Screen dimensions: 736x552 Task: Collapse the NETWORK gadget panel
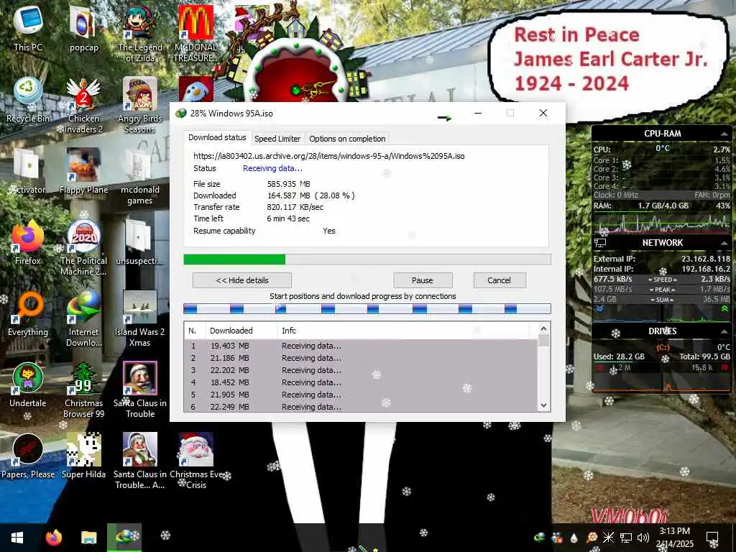pos(724,243)
